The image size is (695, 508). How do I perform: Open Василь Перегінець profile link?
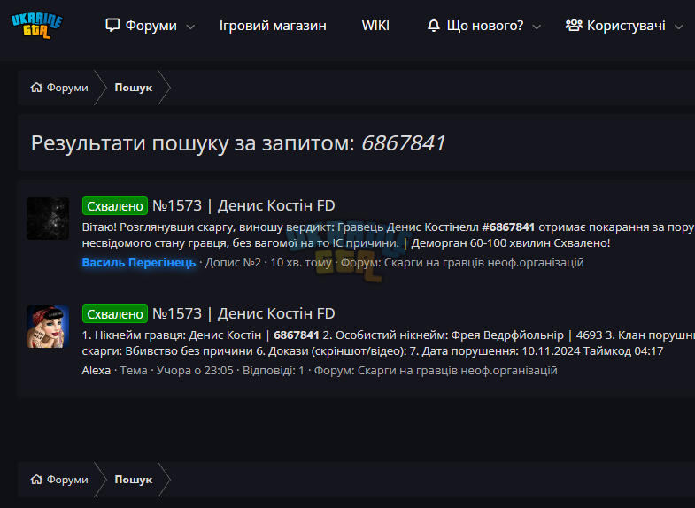coord(139,263)
